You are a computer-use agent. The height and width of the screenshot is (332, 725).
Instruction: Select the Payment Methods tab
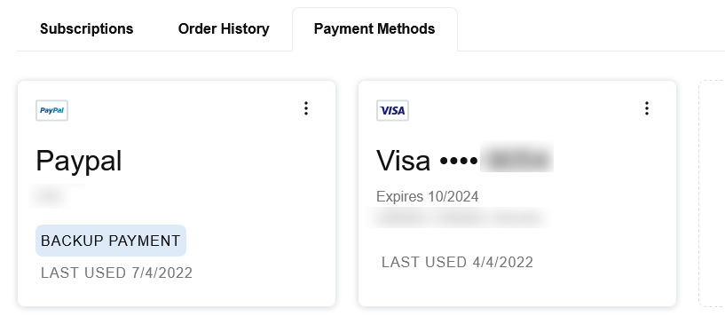point(374,28)
